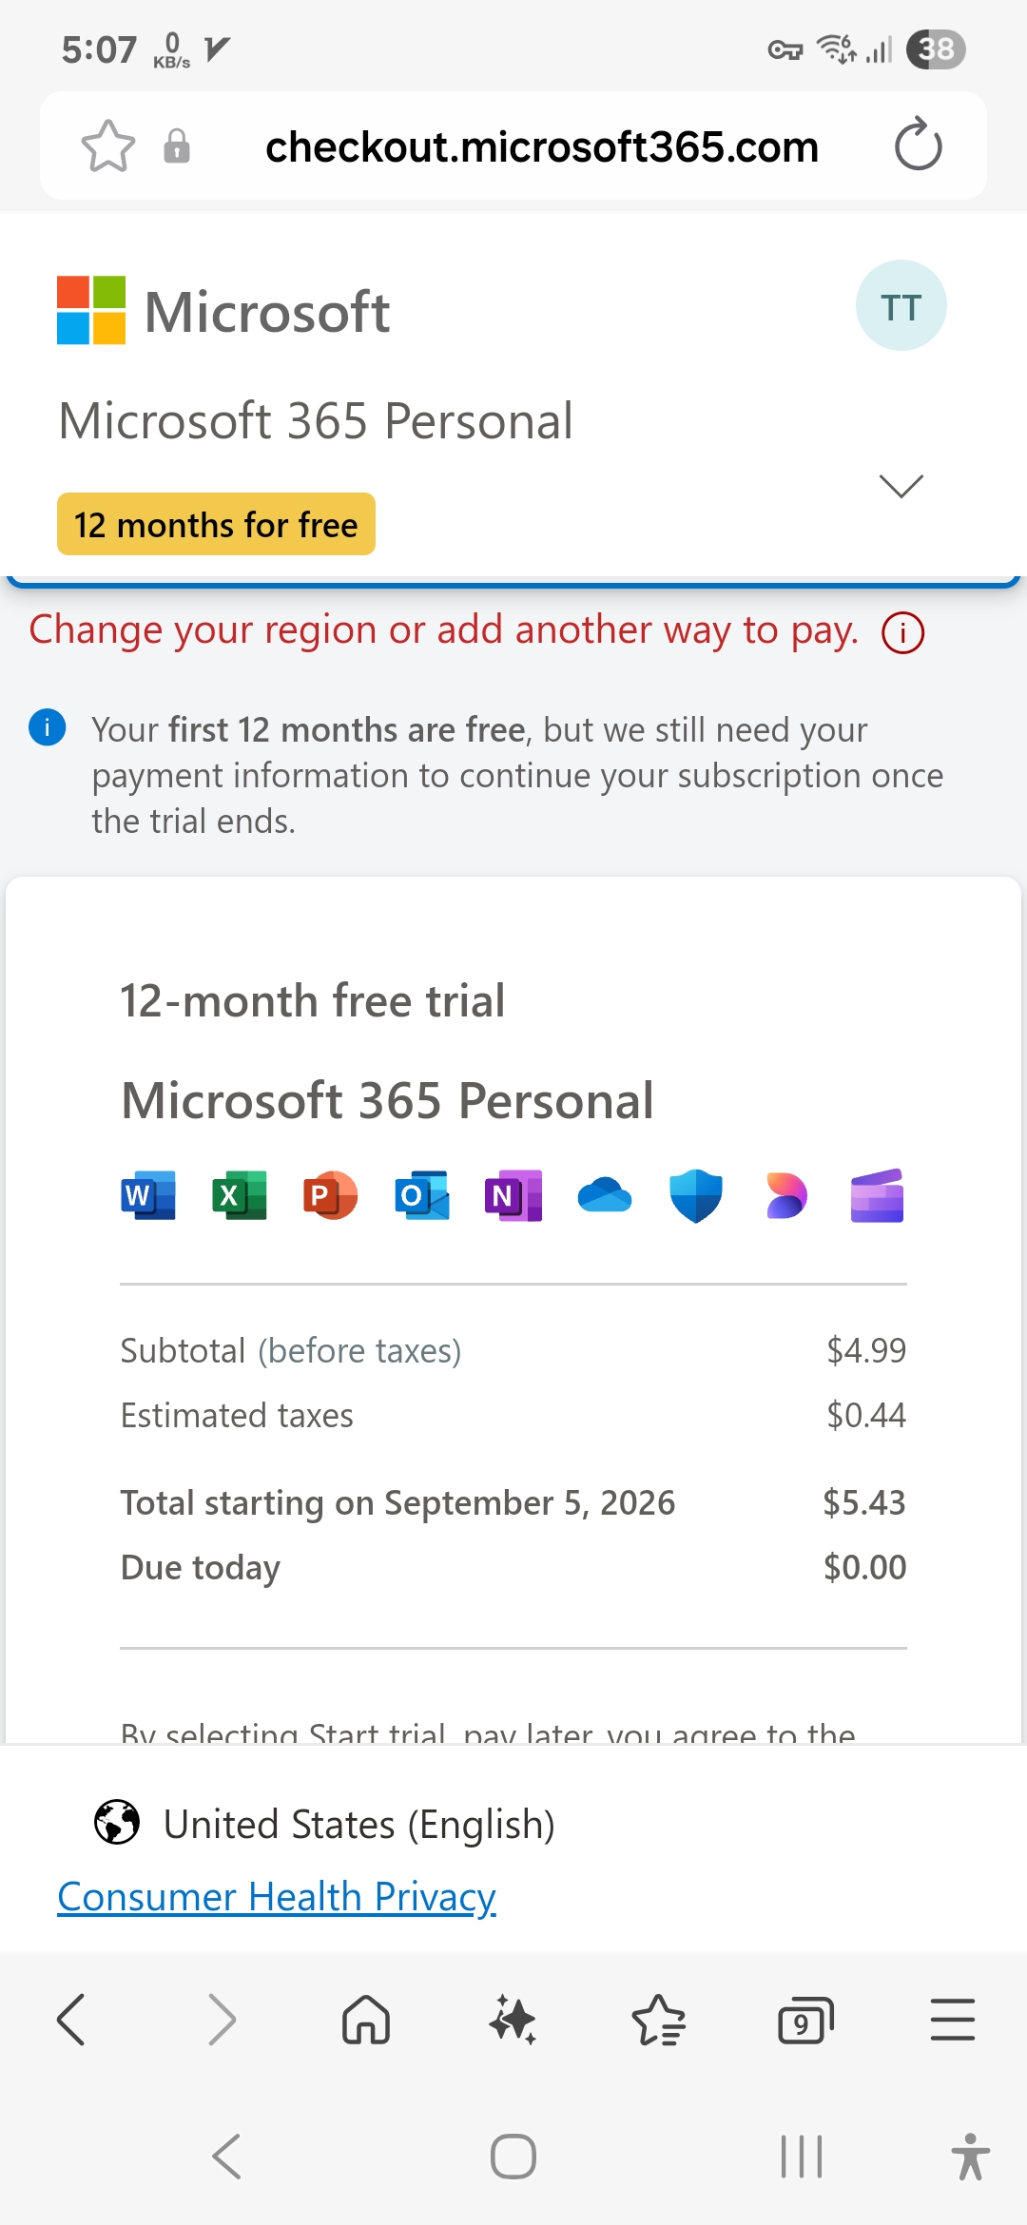This screenshot has height=2225, width=1027.
Task: Tap the lock icon for site security
Action: [177, 146]
